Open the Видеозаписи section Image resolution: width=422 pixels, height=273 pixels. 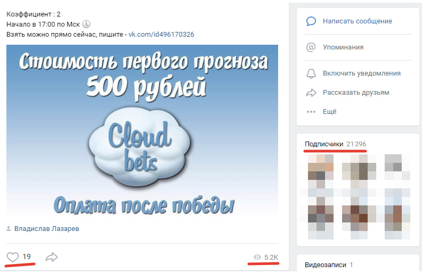[x=325, y=264]
